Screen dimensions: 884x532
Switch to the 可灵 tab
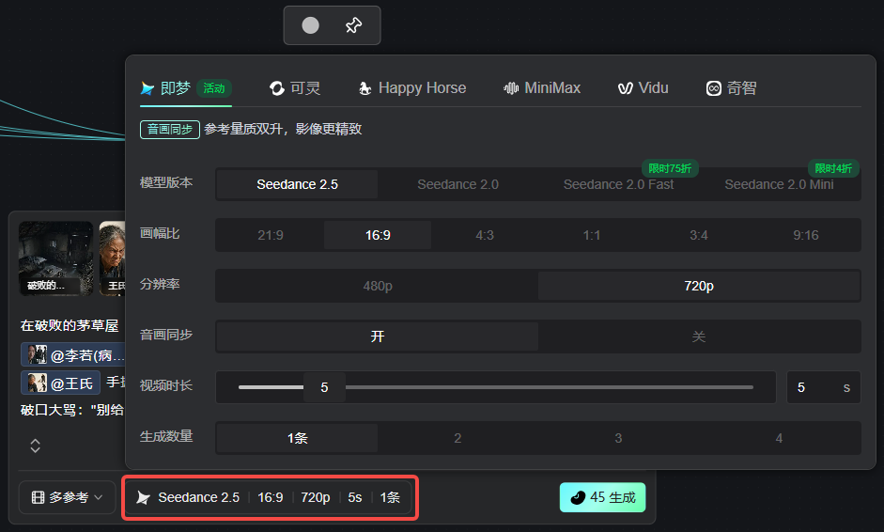pos(295,88)
